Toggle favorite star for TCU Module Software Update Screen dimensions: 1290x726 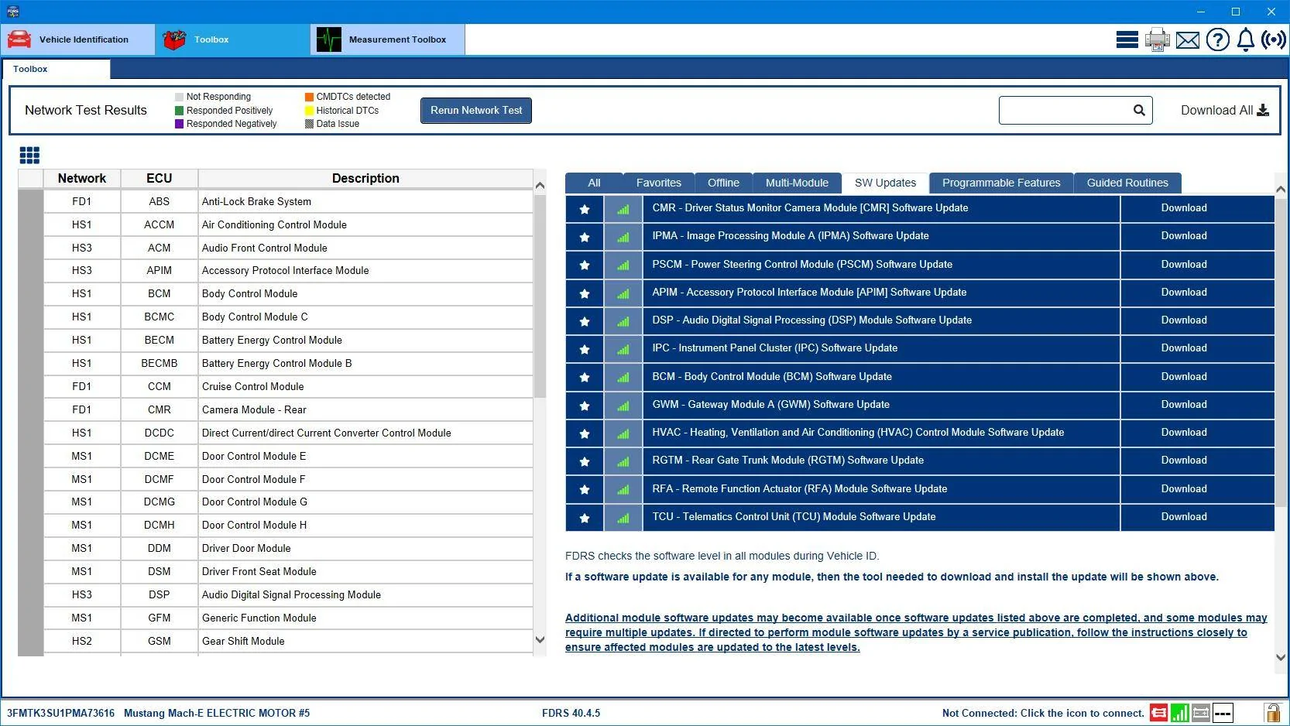(x=585, y=518)
